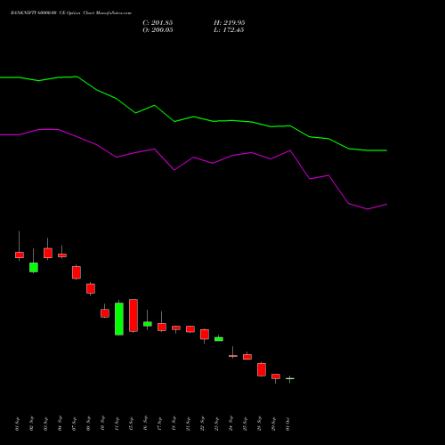Image resolution: width=445 pixels, height=445 pixels.
Task: Click the low value L: 172.45
Action: pyautogui.click(x=229, y=30)
